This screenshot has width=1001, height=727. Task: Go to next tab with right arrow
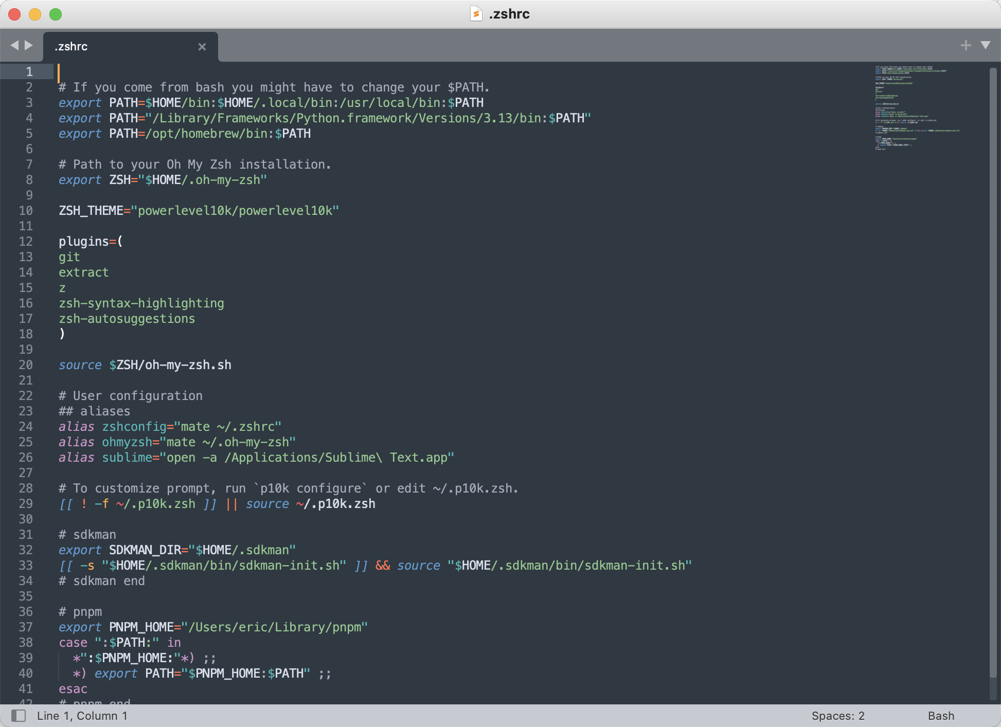[29, 45]
